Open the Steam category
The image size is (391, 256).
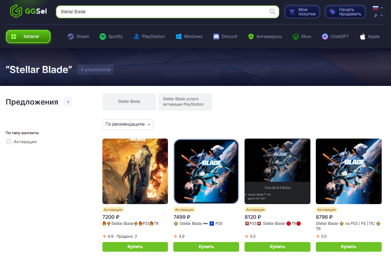(x=78, y=37)
